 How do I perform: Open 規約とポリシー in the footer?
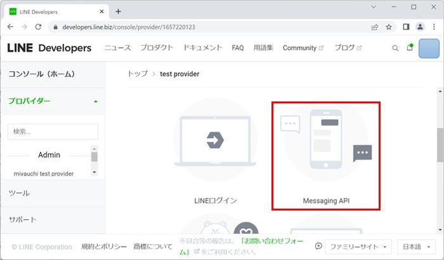pyautogui.click(x=104, y=247)
